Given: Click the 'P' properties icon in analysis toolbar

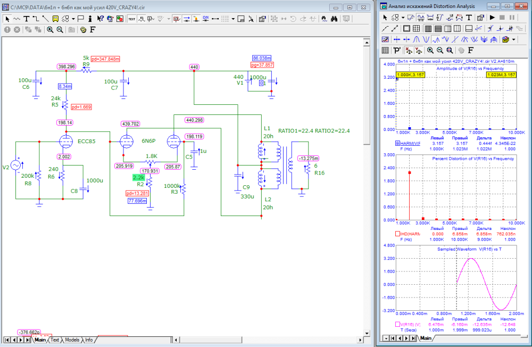Looking at the screenshot, I should pyautogui.click(x=396, y=51).
